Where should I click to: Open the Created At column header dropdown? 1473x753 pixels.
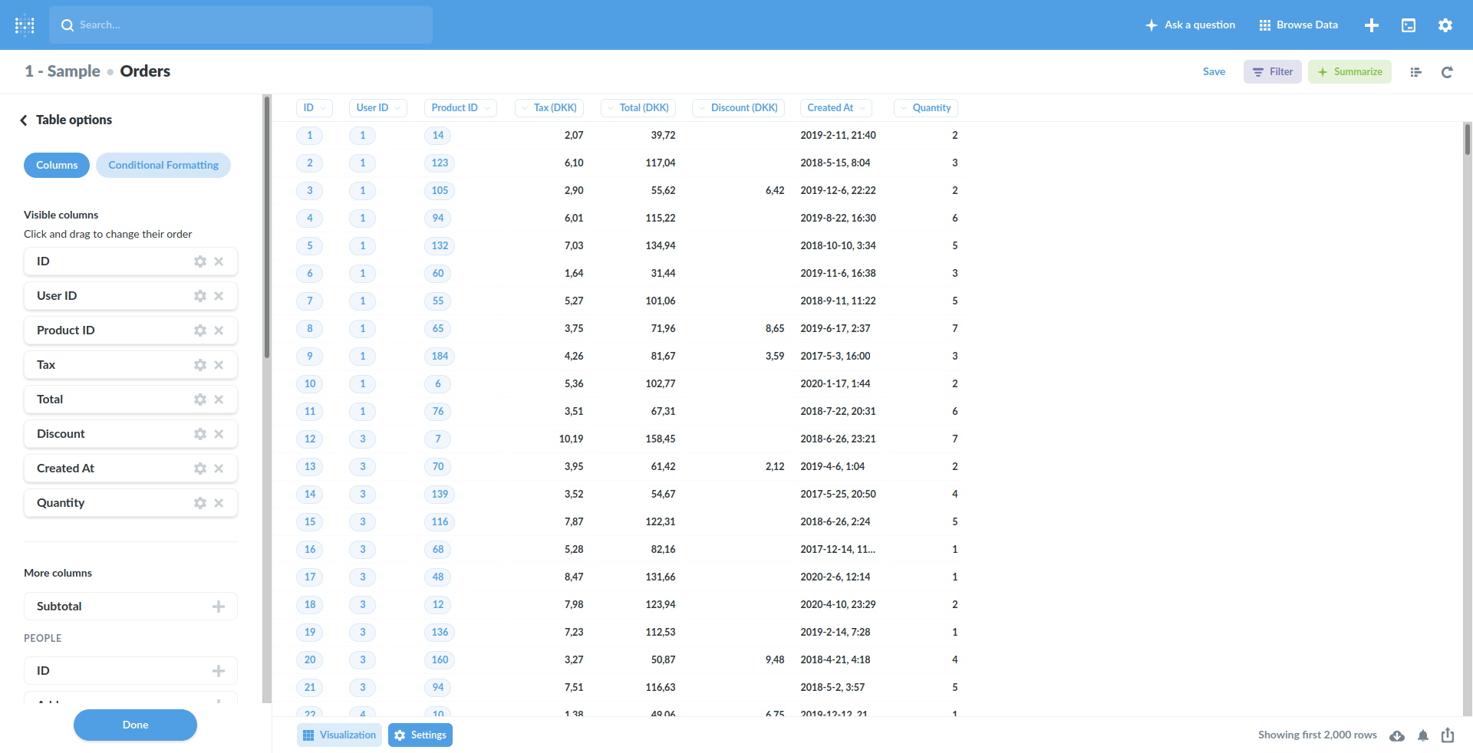point(862,107)
